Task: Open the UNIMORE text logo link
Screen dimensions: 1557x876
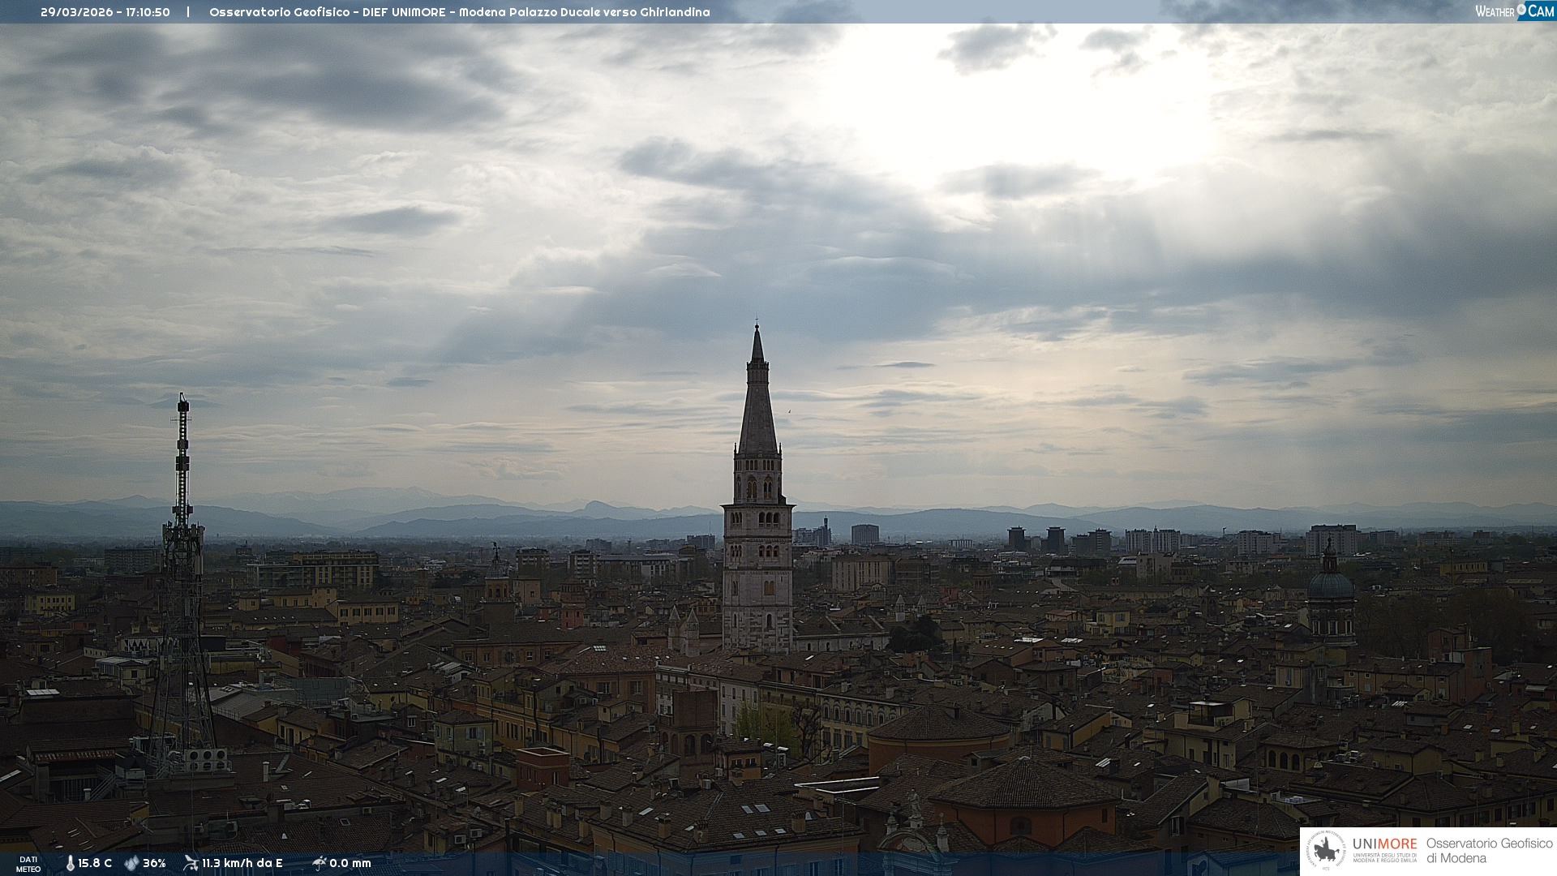Action: 1384,844
